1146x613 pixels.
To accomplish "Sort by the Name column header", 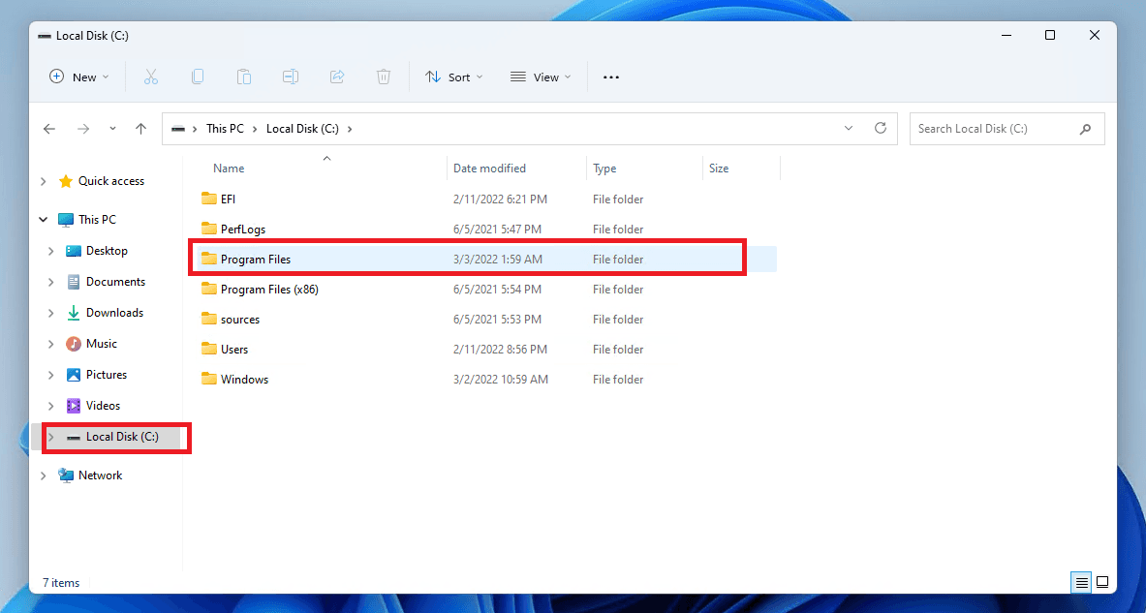I will (229, 169).
